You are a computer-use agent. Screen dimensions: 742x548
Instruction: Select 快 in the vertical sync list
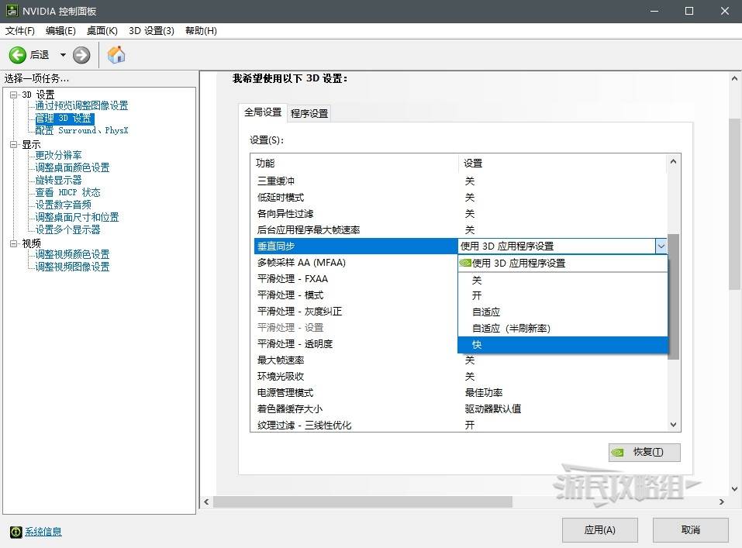[562, 345]
